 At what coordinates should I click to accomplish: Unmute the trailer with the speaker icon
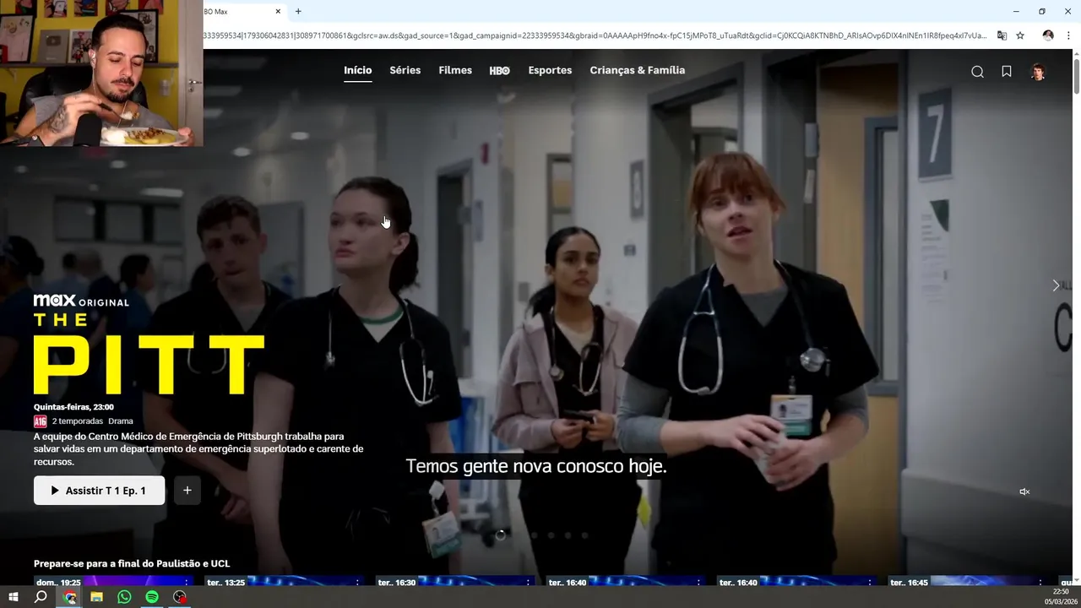[1024, 491]
